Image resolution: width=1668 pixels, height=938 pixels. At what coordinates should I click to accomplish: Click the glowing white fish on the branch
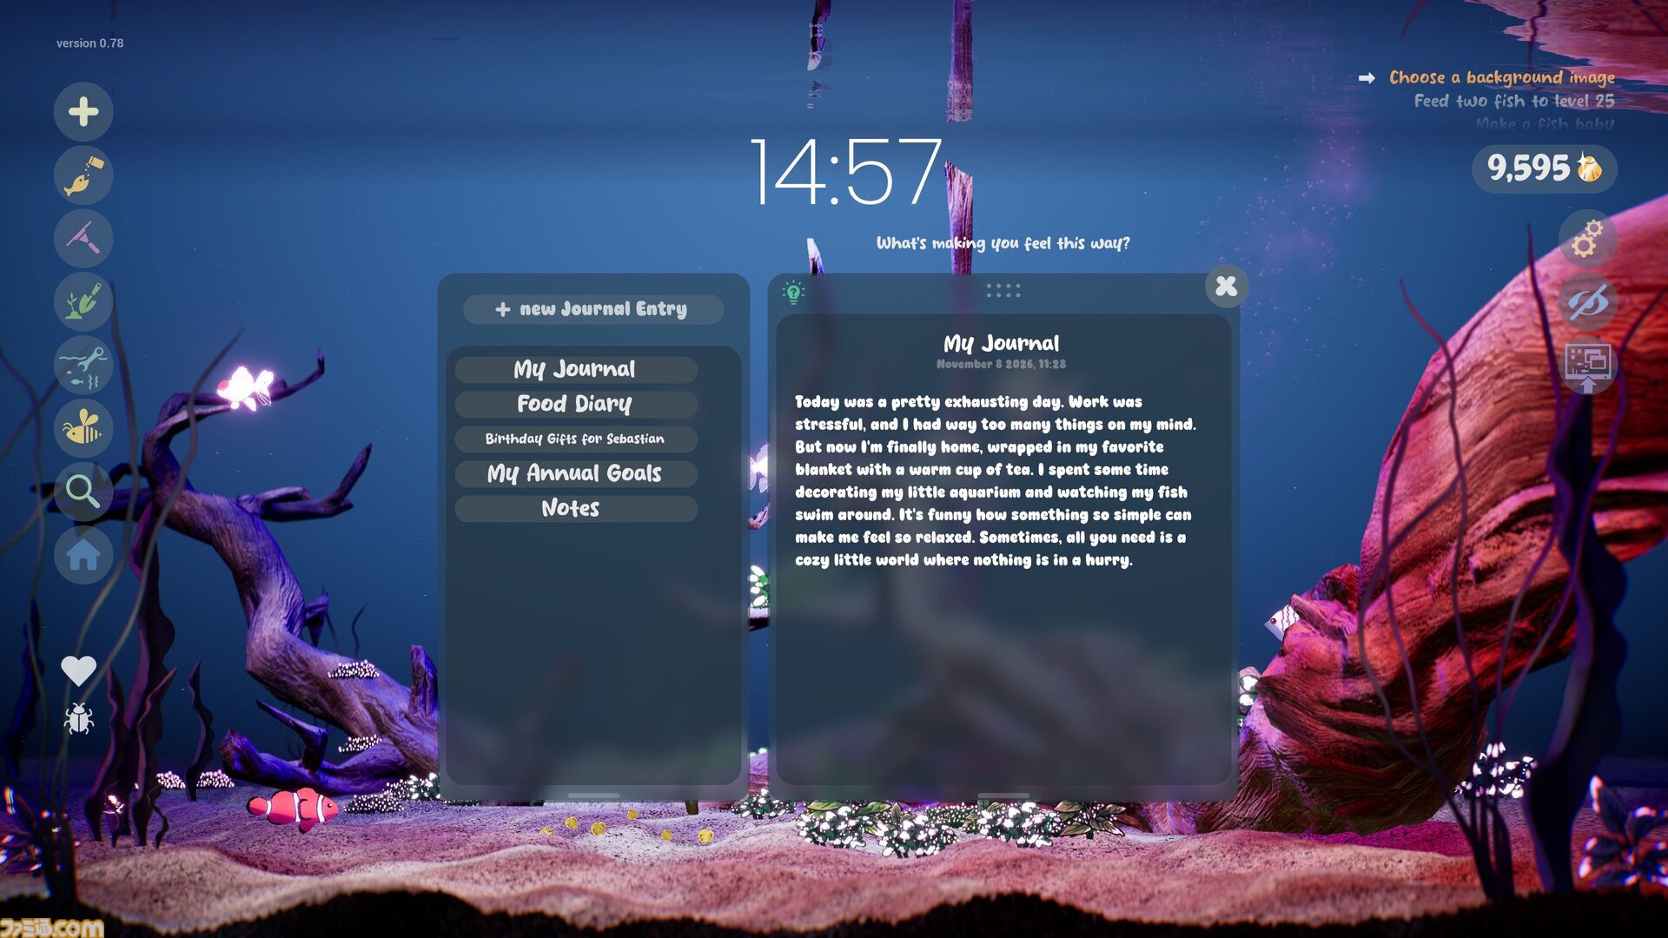pos(246,386)
